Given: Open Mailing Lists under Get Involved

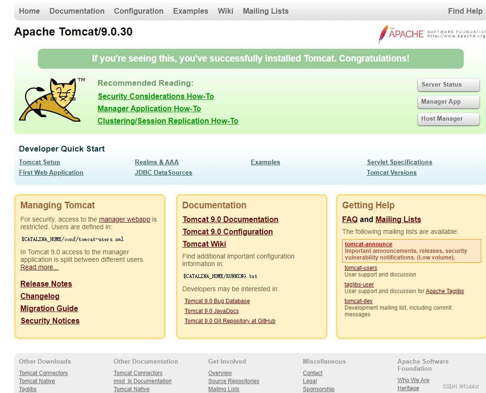Looking at the screenshot, I should coord(224,389).
